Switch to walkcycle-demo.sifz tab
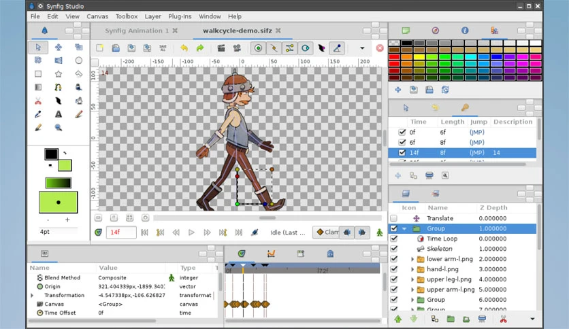Screen dimensions: 569x329 click(238, 31)
